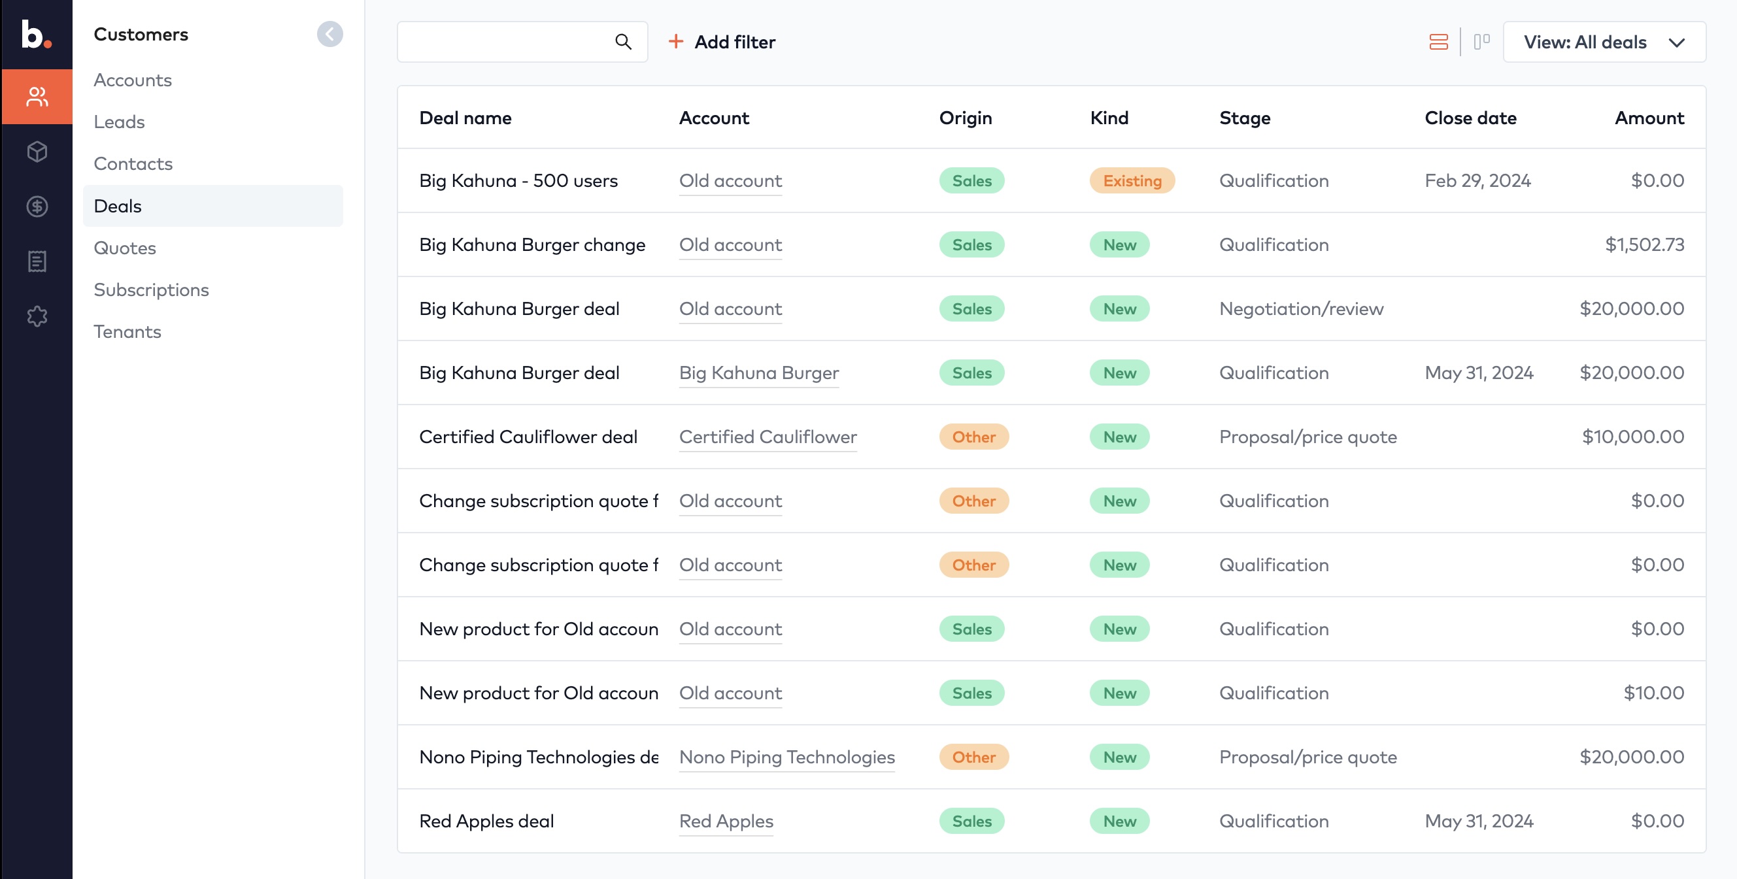Open the Products cube icon in sidebar

click(37, 152)
